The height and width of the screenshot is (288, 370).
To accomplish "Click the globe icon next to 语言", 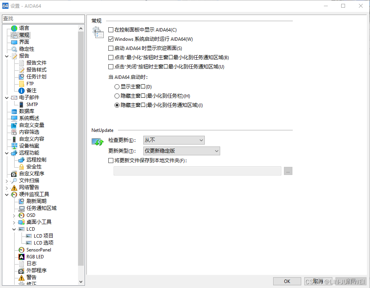I will (14, 28).
